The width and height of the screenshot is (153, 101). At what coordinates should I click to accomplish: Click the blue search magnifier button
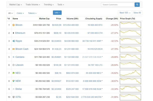(x=137, y=5)
